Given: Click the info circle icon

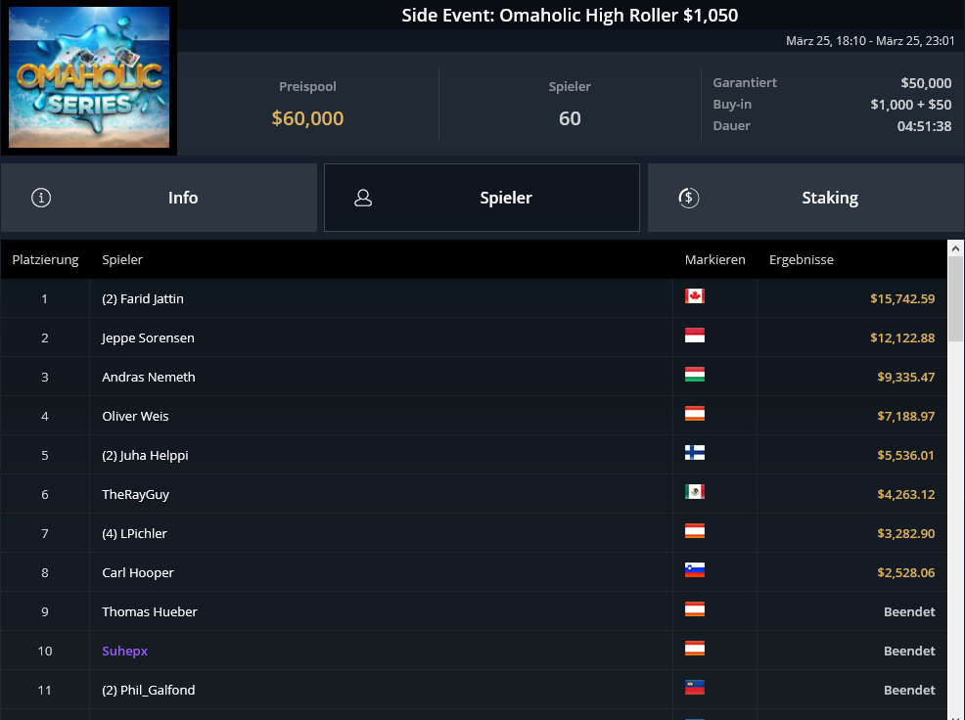Looking at the screenshot, I should (x=41, y=198).
